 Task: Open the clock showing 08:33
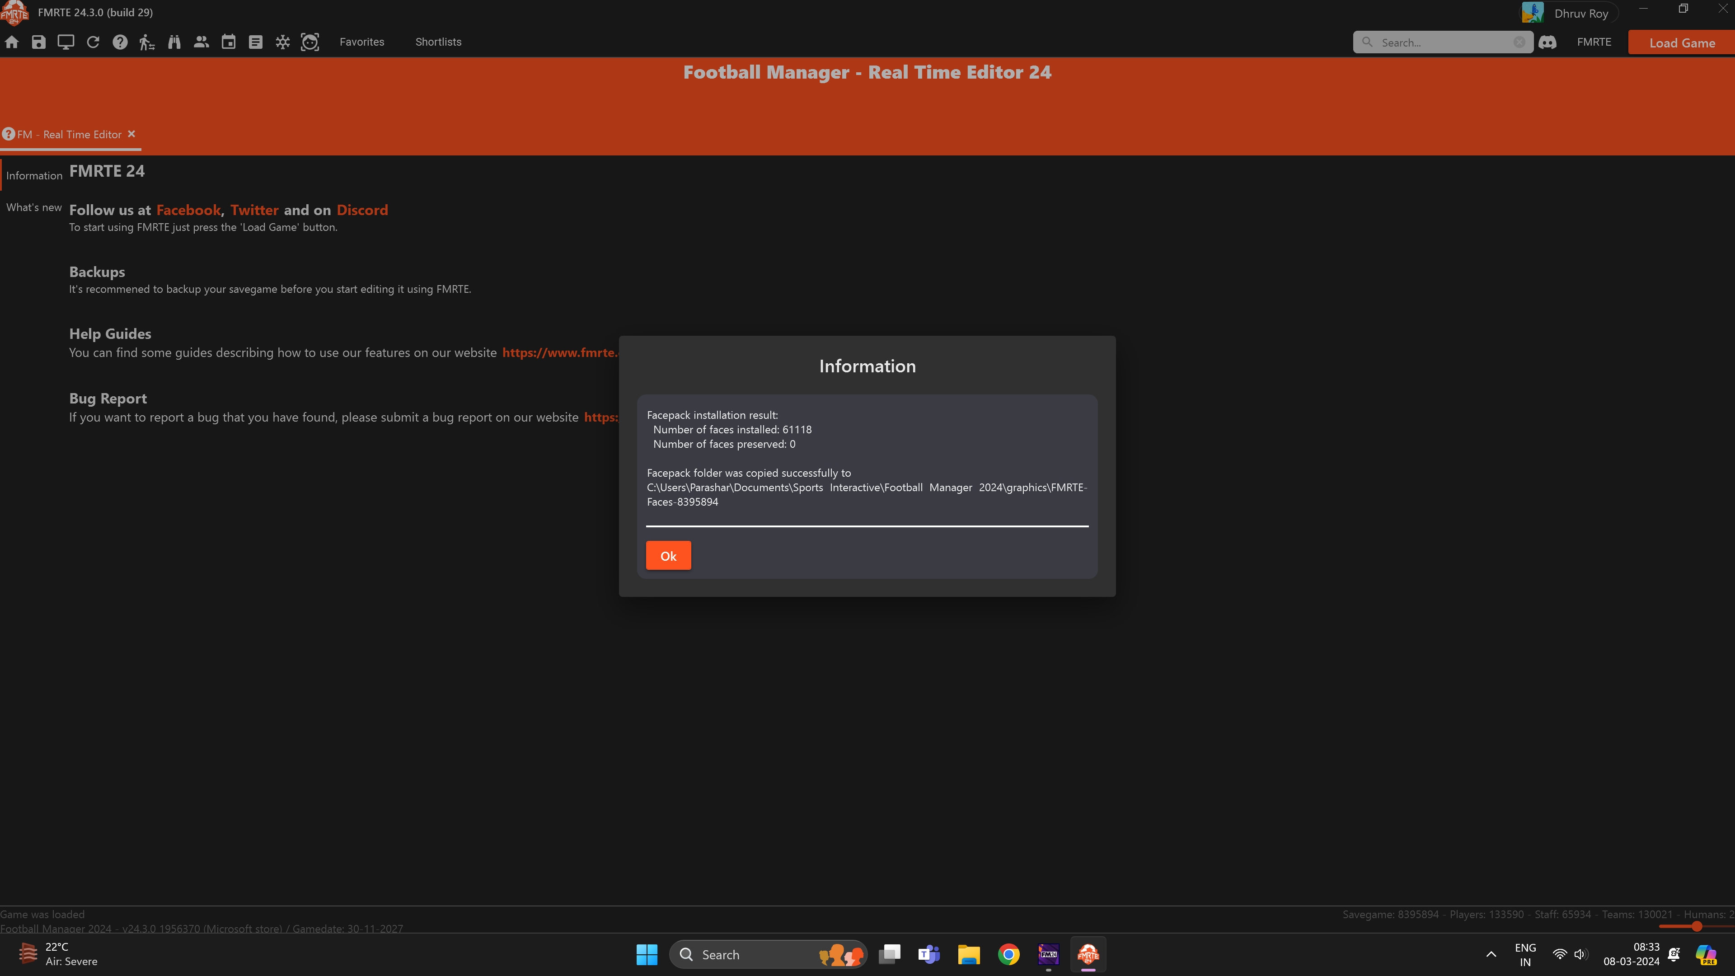click(x=1631, y=954)
